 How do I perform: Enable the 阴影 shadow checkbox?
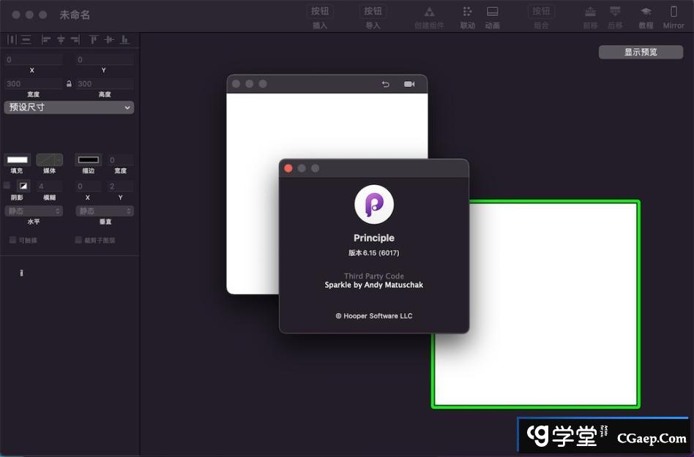[x=7, y=186]
